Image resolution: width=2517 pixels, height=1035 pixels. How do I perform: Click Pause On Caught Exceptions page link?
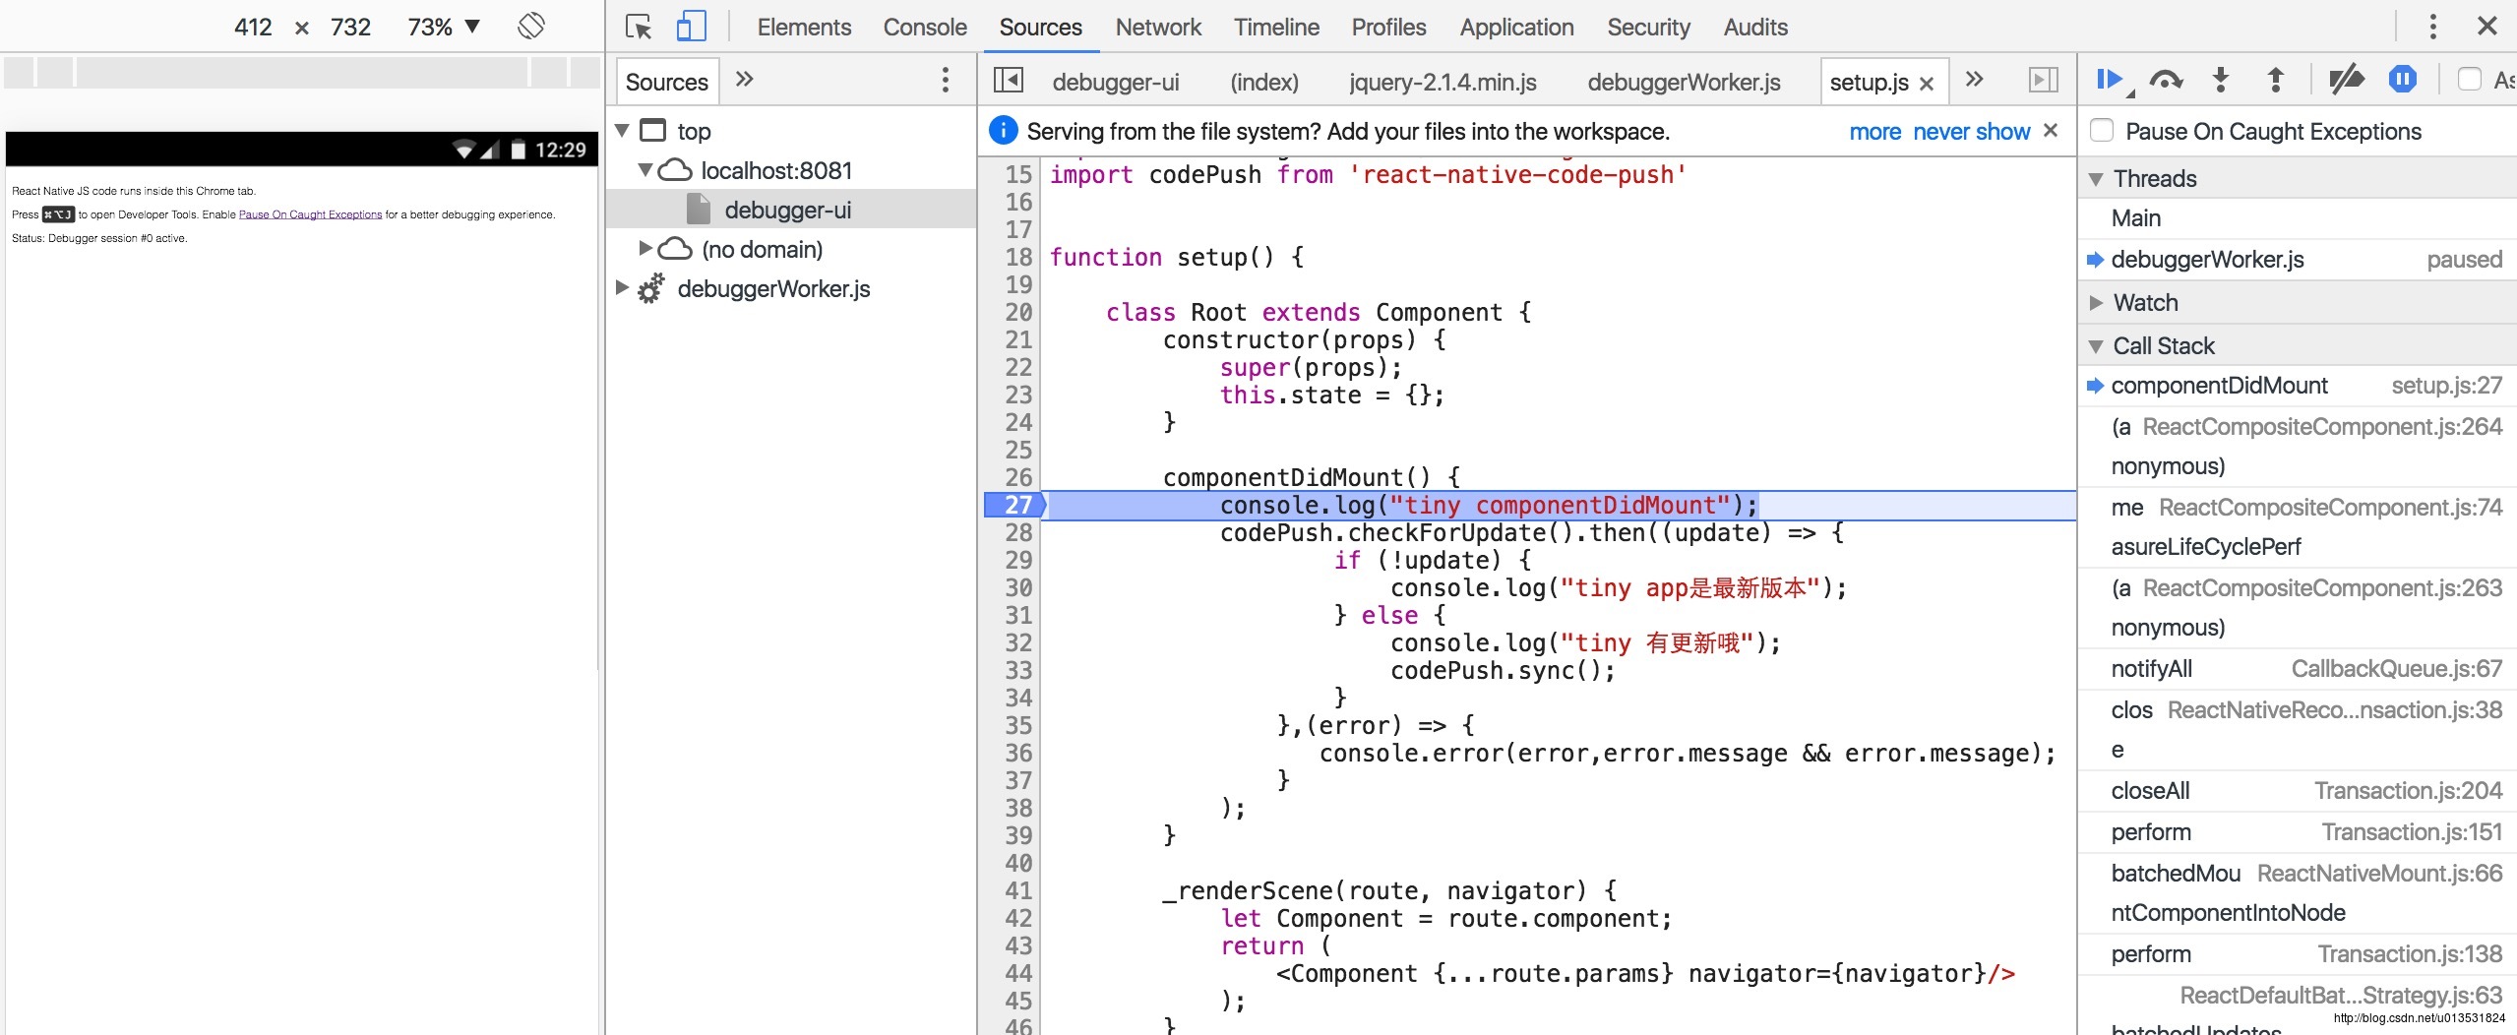coord(310,214)
